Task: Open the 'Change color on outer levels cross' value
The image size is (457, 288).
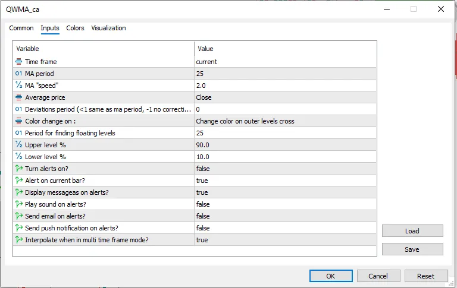Action: 285,121
